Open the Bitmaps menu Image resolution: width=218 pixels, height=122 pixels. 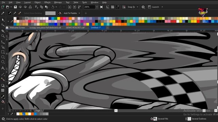[x=58, y=2]
